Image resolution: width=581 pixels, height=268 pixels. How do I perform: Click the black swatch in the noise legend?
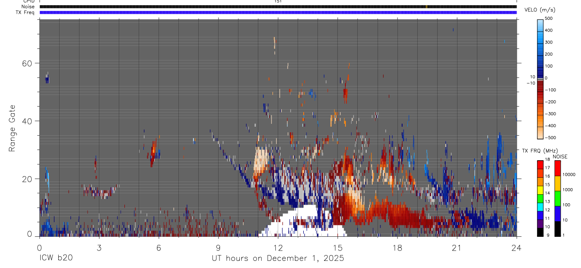point(557,229)
